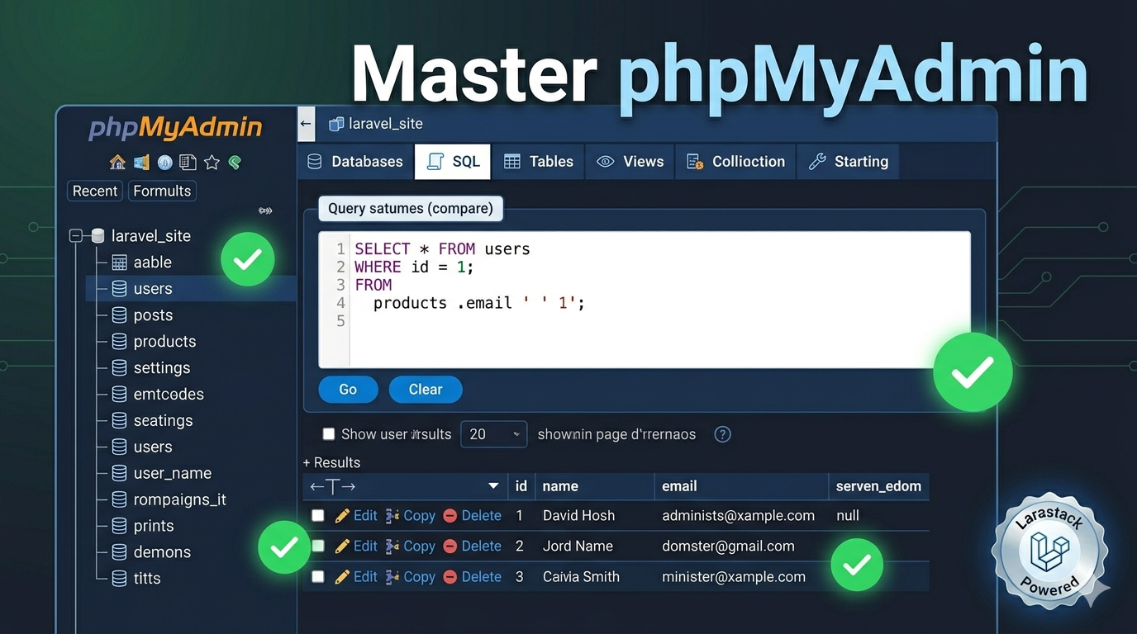Open the seatings table in tree
The width and height of the screenshot is (1137, 634).
[x=163, y=421]
